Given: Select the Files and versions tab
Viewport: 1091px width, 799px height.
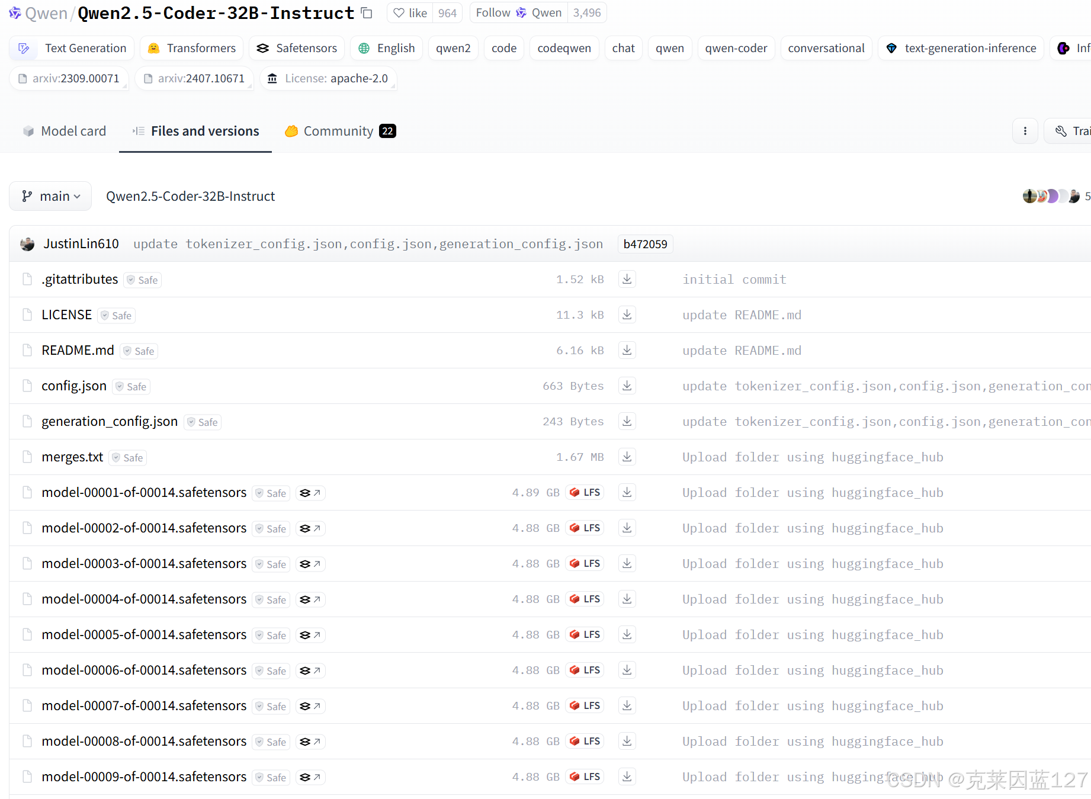Looking at the screenshot, I should click(x=195, y=131).
